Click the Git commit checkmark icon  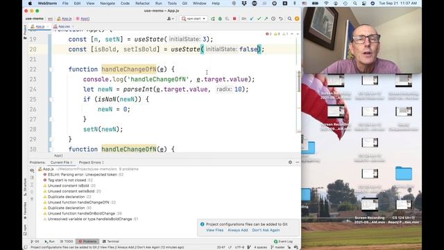click(x=259, y=19)
